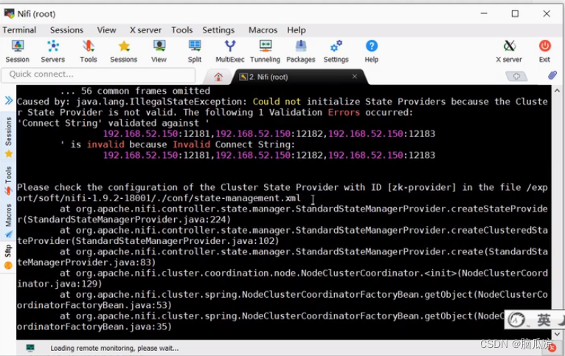Open the X server menu

pos(145,30)
